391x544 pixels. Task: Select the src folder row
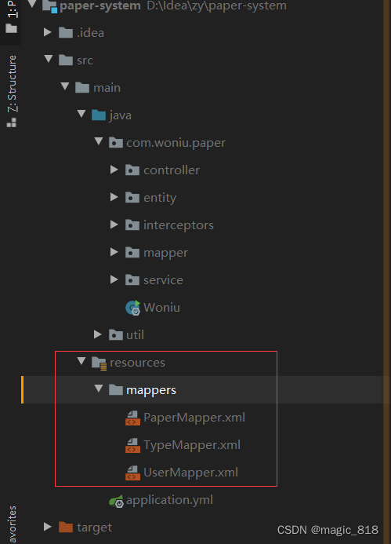[85, 60]
